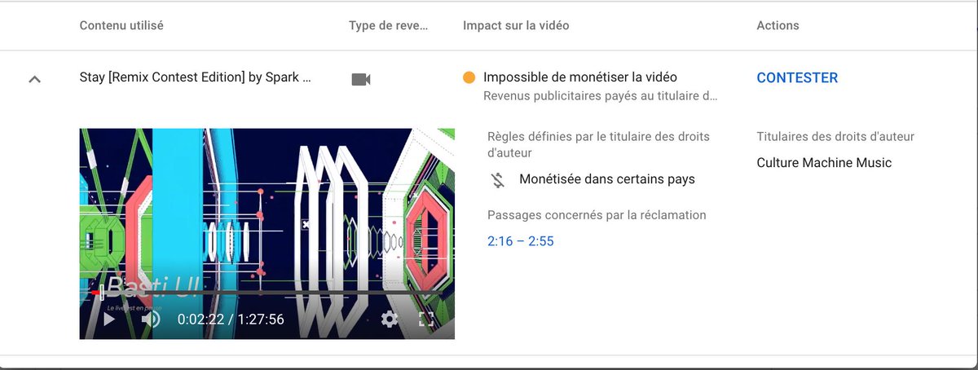Click the Contenu utilisé column header
This screenshot has width=978, height=370.
click(x=121, y=25)
